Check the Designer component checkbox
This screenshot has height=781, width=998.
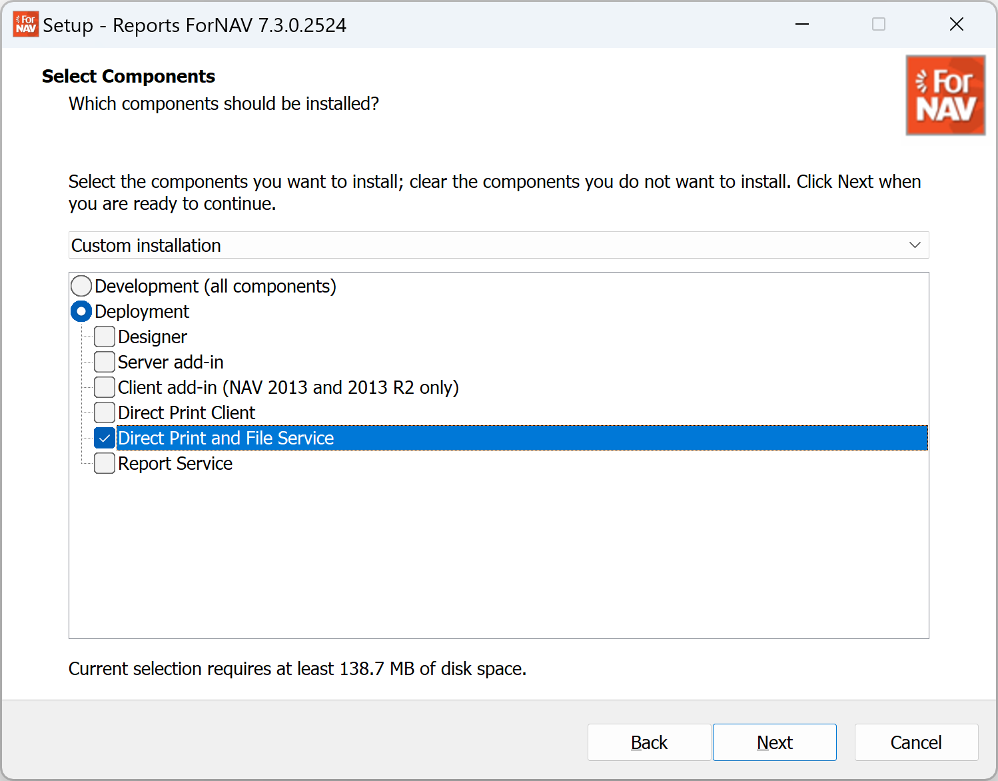point(105,337)
